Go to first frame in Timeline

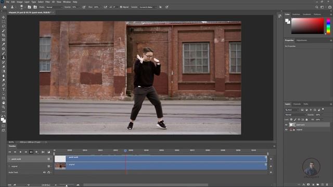tap(9, 152)
